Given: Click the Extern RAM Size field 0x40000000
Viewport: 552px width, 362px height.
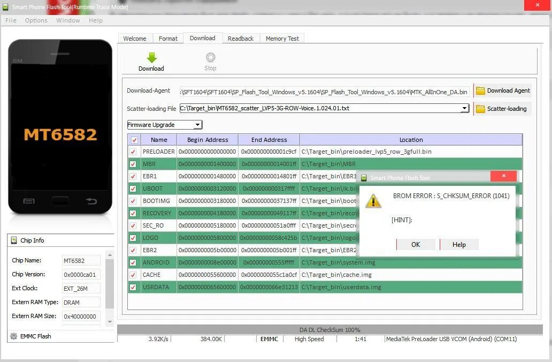Looking at the screenshot, I should pos(81,316).
